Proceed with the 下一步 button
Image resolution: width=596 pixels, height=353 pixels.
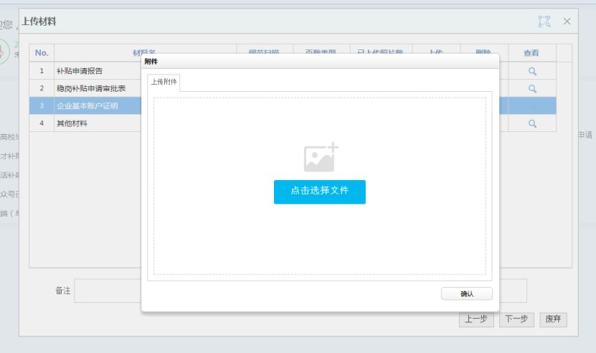[516, 319]
